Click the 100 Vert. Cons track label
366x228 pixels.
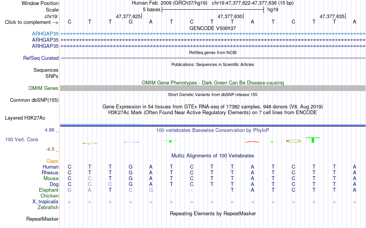[22, 139]
